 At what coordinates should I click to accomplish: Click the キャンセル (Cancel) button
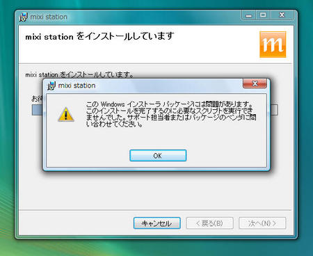(x=157, y=223)
